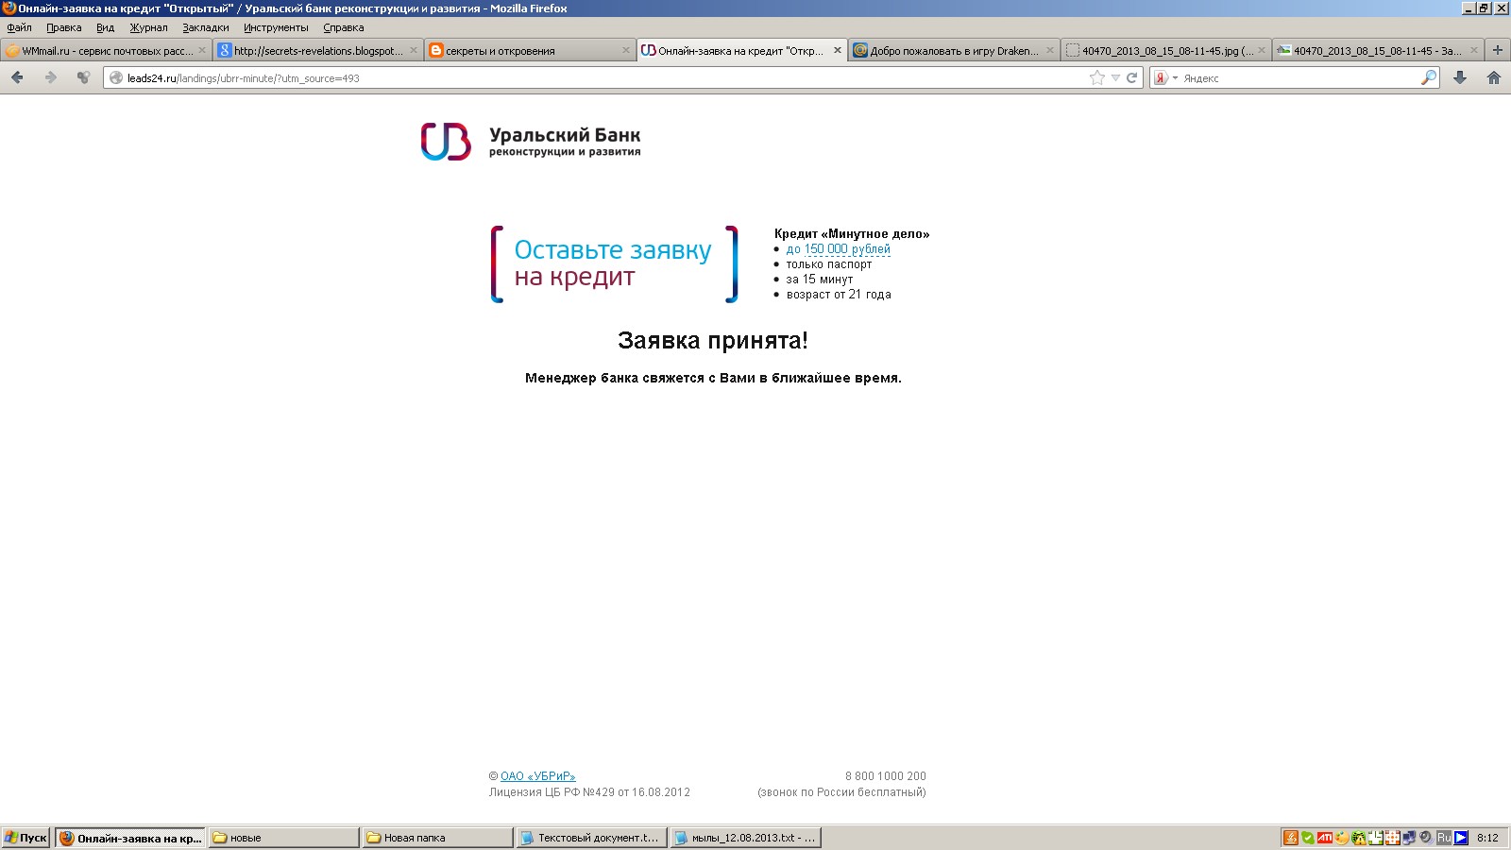Viewport: 1511px width, 850px height.
Task: Open the Пуск start menu
Action: [26, 838]
